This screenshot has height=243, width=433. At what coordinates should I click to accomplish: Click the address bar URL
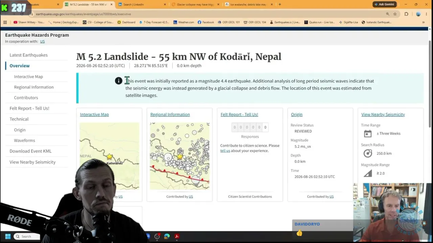pos(83,14)
